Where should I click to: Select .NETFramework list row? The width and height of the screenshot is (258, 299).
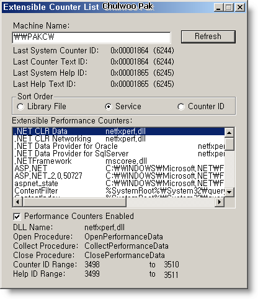(118, 161)
